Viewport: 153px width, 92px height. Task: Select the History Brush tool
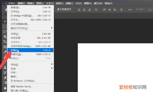click(x=5, y=72)
